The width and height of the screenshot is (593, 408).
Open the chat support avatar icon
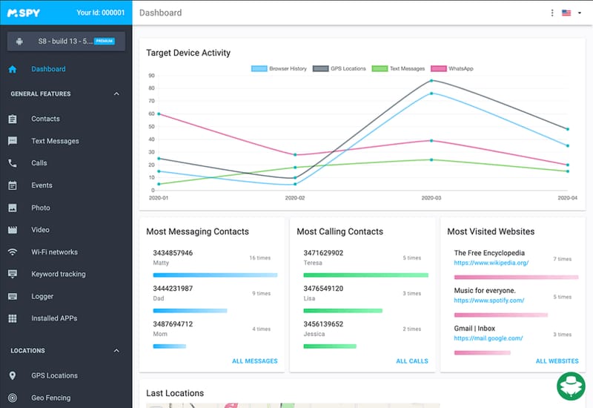pyautogui.click(x=571, y=387)
